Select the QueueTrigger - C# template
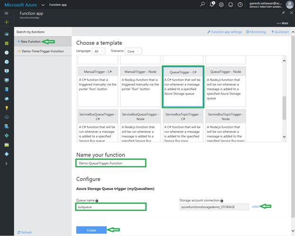The height and width of the screenshot is (236, 295). (x=183, y=87)
